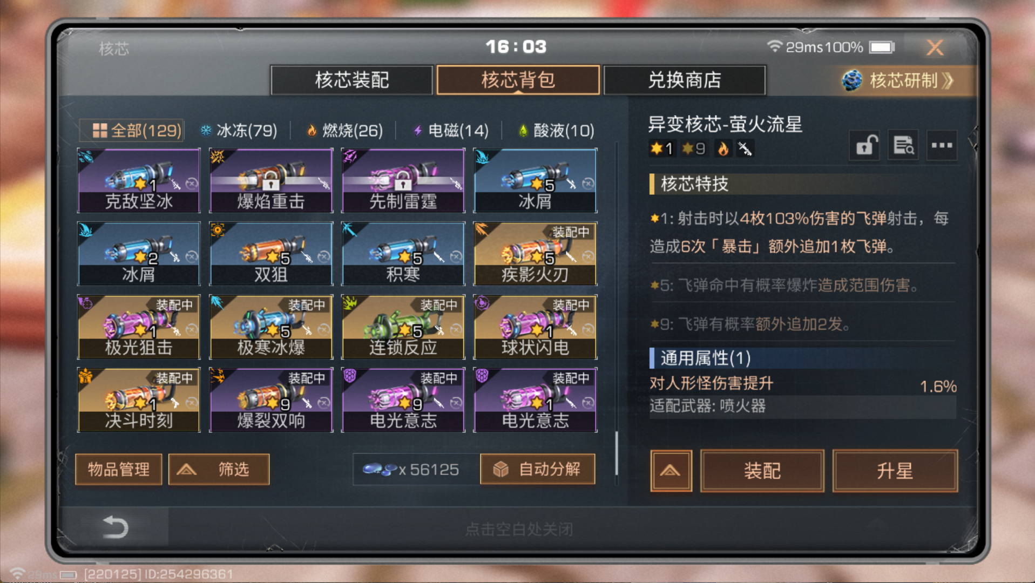
Task: Switch to the 核心装配 tab
Action: tap(352, 80)
